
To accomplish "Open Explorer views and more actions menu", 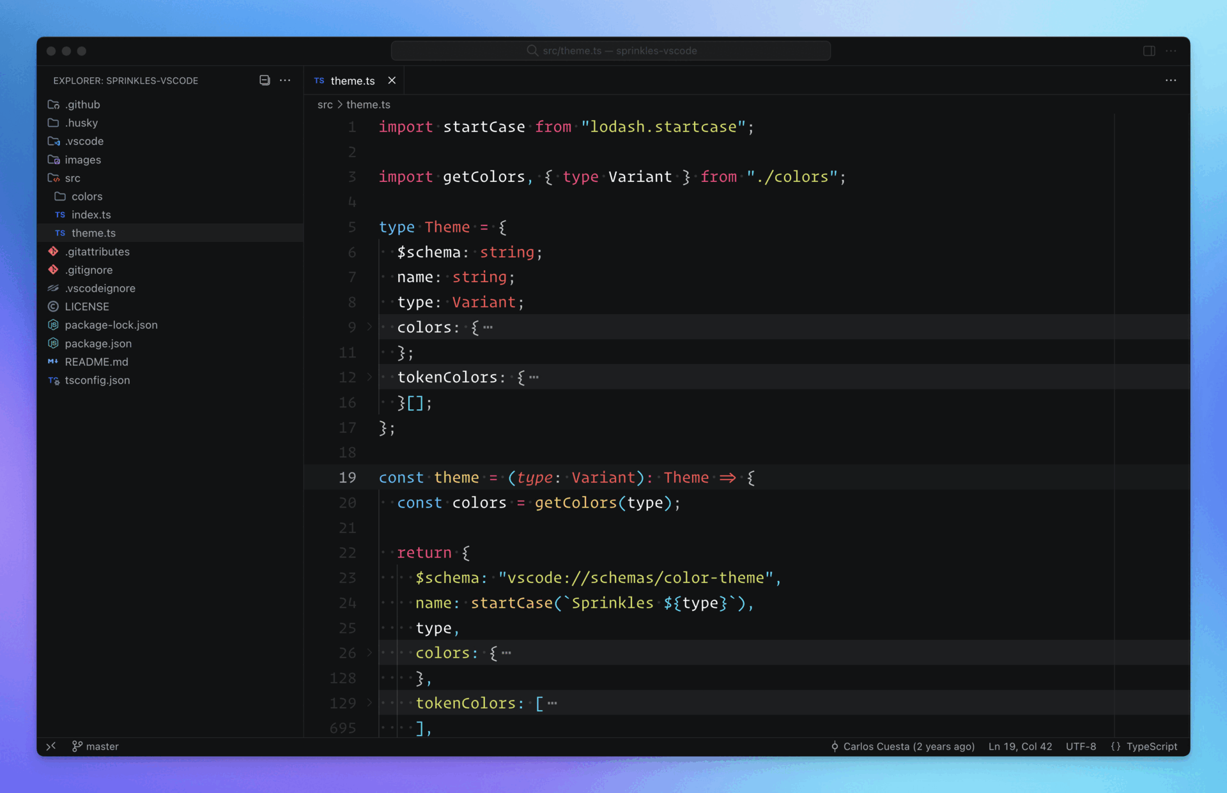I will point(285,80).
